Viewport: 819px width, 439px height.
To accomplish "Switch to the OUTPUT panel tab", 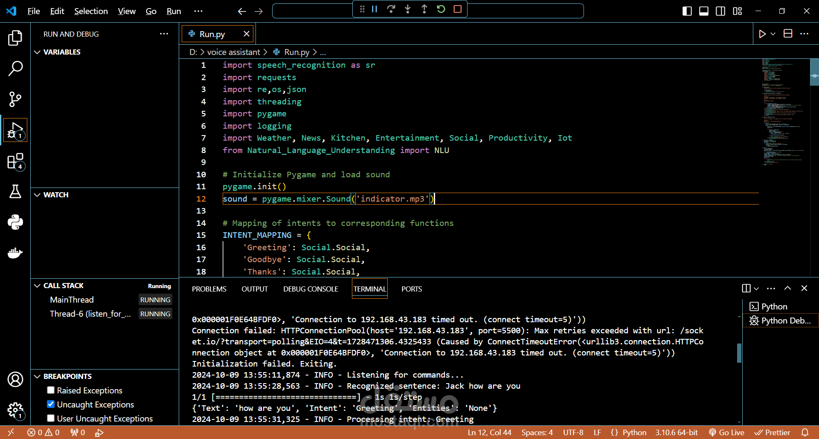I will 255,289.
